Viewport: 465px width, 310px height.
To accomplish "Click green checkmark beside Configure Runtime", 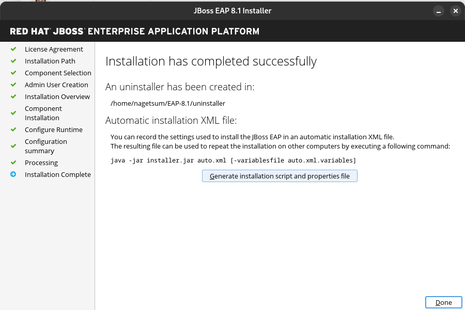I will (13, 129).
